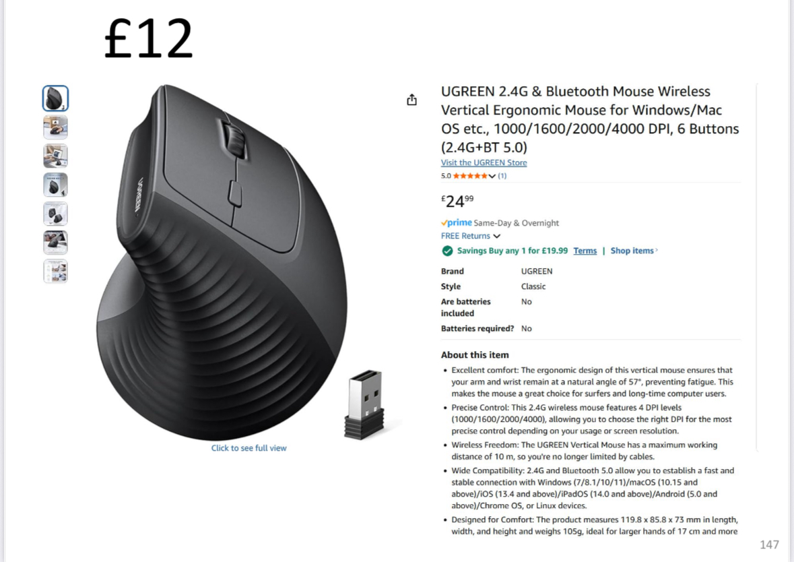Open Click to see full view link
The height and width of the screenshot is (562, 794).
[x=249, y=448]
